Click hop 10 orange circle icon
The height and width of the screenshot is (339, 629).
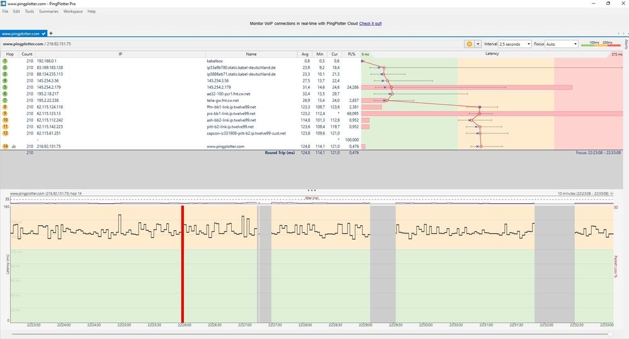pyautogui.click(x=5, y=119)
